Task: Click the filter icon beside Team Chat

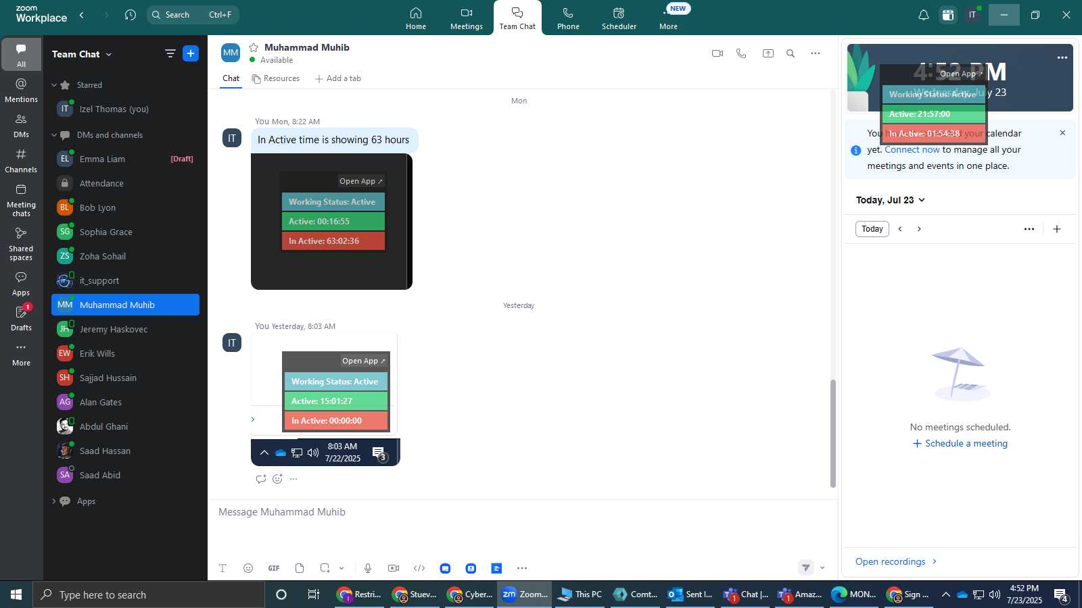Action: pos(170,53)
